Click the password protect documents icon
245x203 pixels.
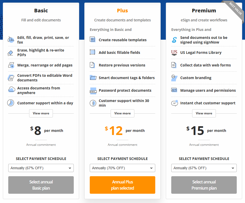93,91
